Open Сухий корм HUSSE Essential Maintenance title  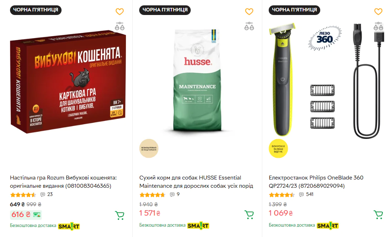[196, 182]
